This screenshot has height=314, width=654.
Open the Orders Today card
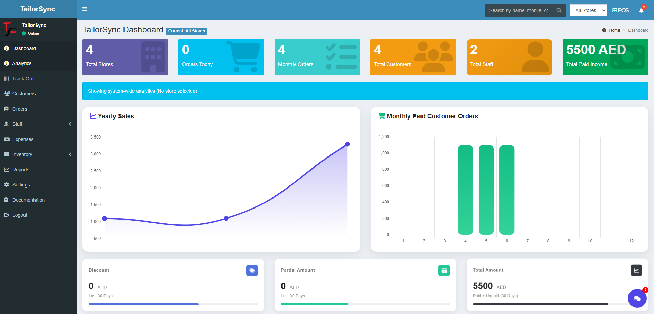(221, 57)
